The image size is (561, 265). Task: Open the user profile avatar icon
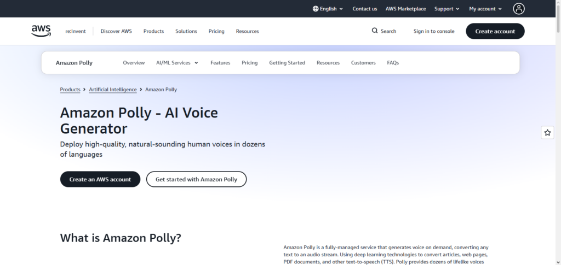(518, 9)
